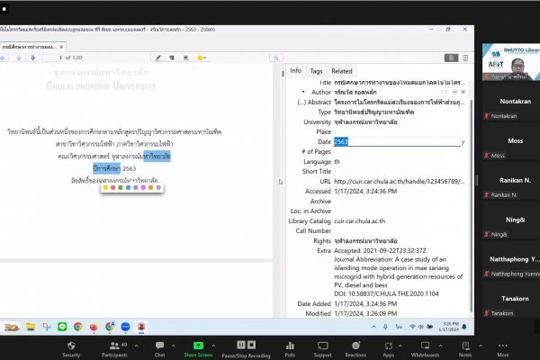Image resolution: width=540 pixels, height=360 pixels.
Task: Select Nontakran participant tile
Action: [x=511, y=103]
